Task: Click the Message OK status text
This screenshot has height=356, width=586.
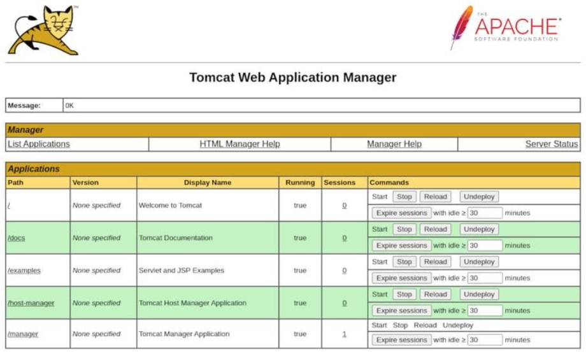Action: 69,105
